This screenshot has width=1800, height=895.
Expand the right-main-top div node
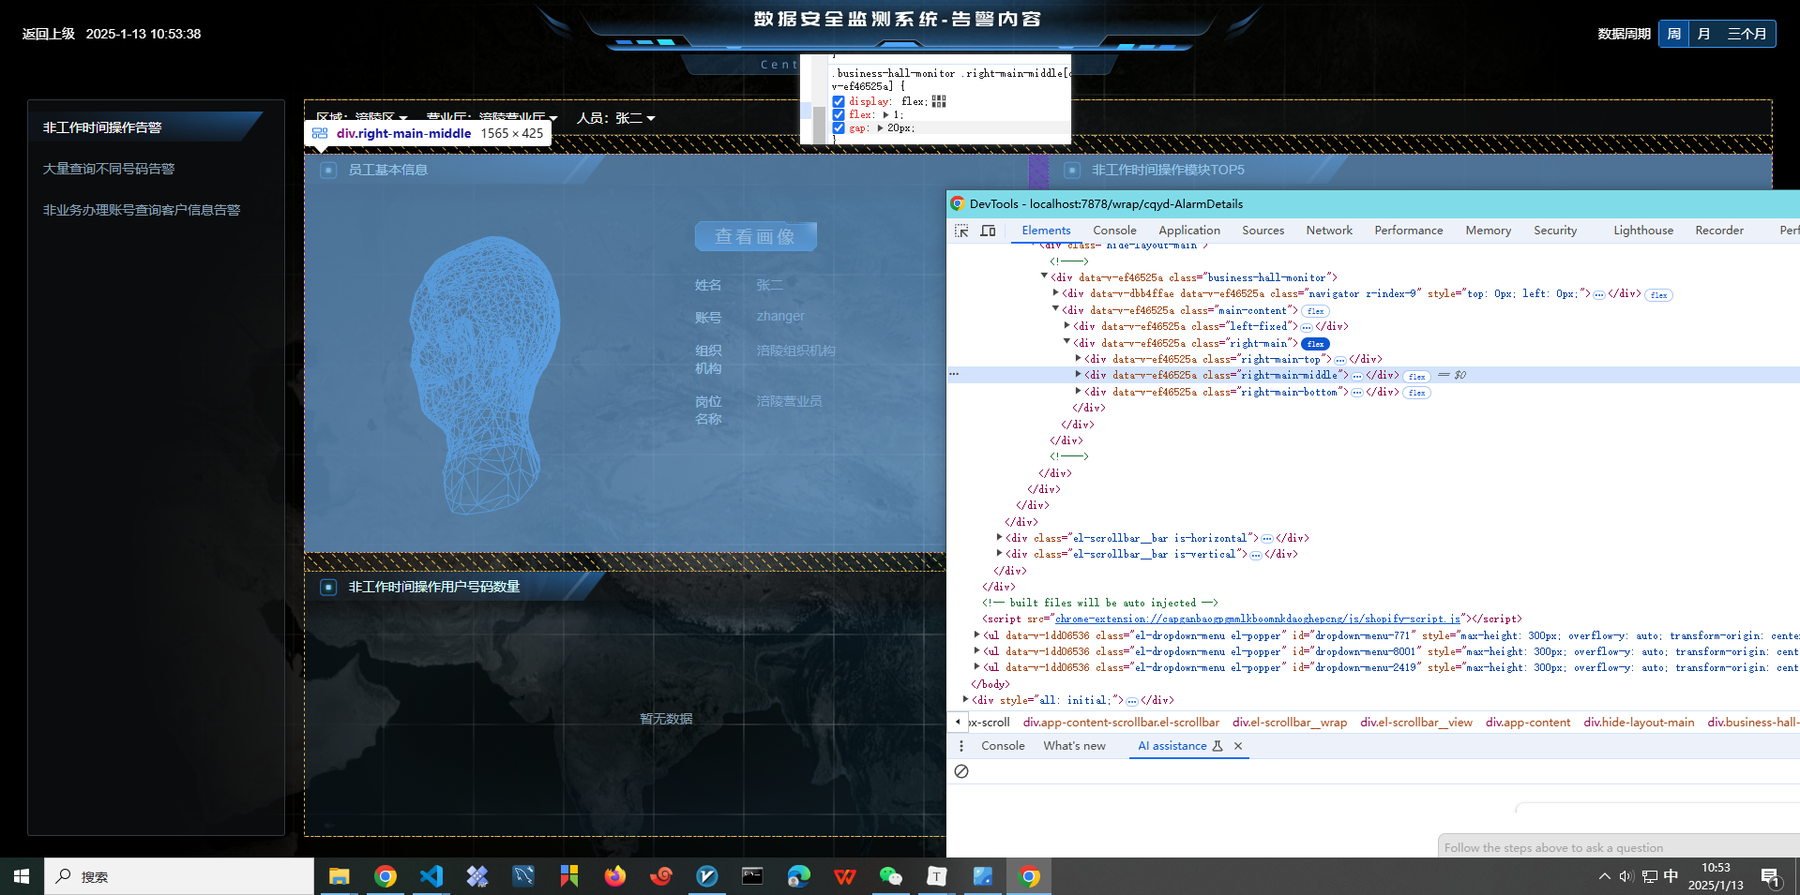coord(1078,359)
